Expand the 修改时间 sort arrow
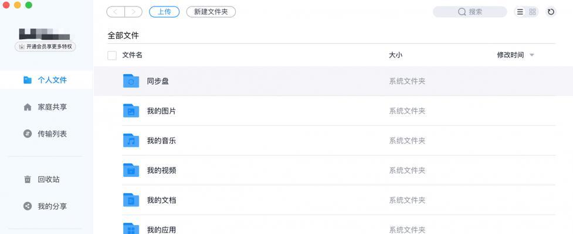The width and height of the screenshot is (573, 234). tap(532, 56)
